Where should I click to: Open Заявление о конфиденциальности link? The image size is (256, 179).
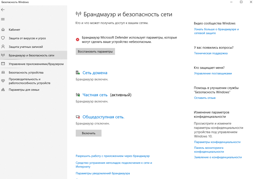click(218, 157)
